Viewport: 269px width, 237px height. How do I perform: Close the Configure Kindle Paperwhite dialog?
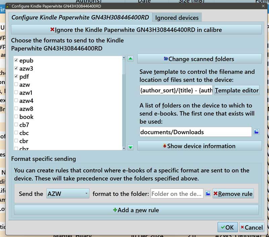click(x=263, y=6)
